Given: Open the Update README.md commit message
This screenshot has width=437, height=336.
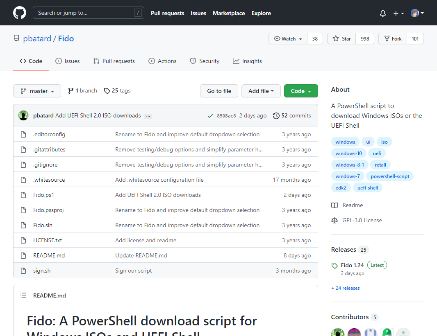Looking at the screenshot, I should (141, 256).
